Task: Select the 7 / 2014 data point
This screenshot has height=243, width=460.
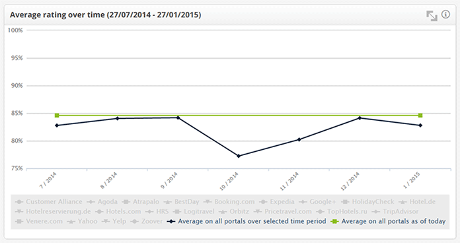Action: click(x=57, y=125)
